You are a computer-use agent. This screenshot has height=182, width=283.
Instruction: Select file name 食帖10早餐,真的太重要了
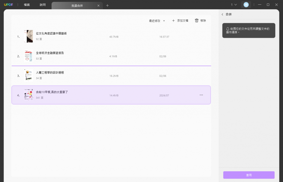[x=52, y=92]
